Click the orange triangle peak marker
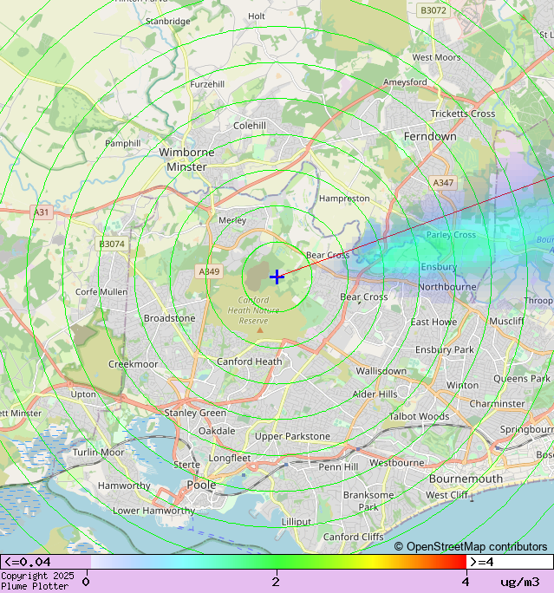Viewport: 554px width, 593px height. click(x=260, y=330)
